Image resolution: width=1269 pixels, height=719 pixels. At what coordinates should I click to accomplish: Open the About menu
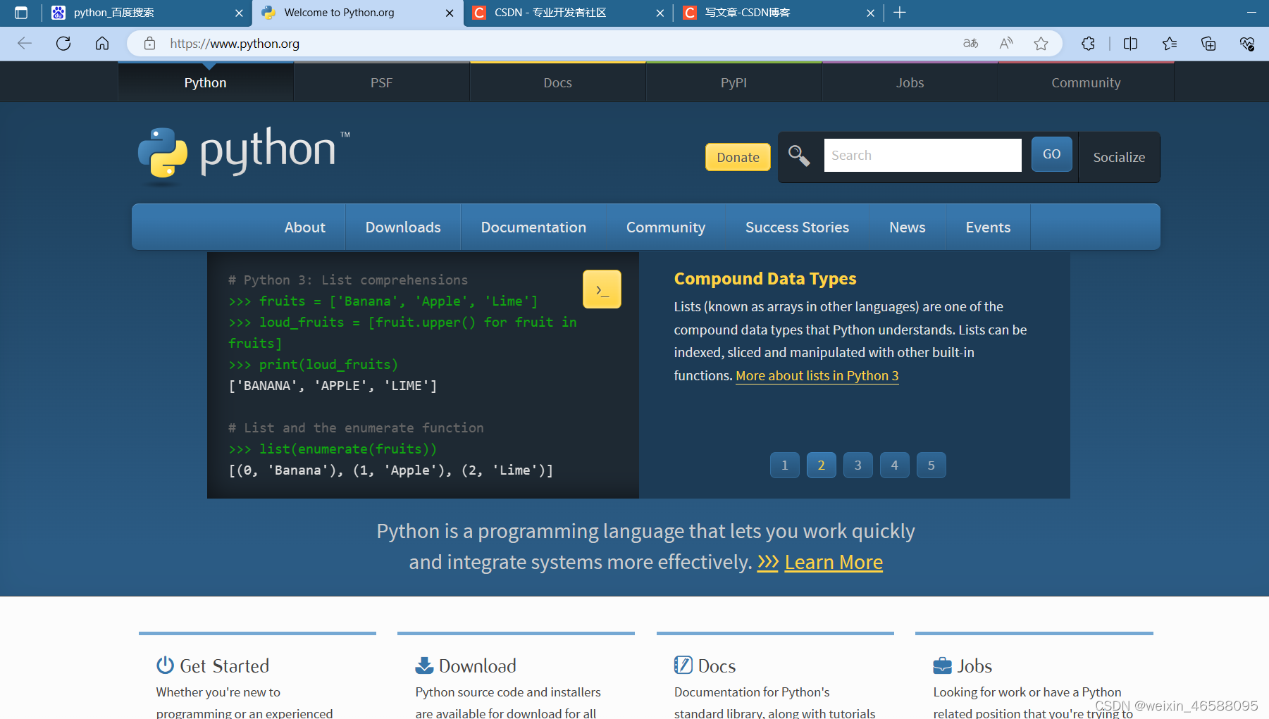tap(304, 227)
